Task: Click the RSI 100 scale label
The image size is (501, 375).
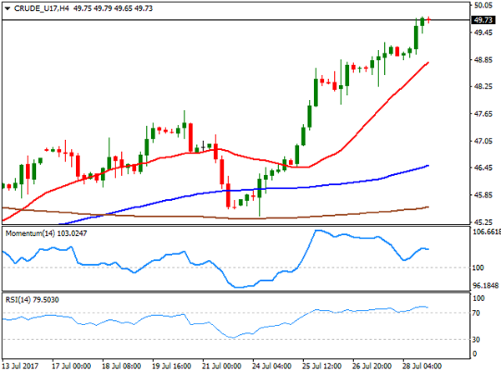Action: tap(478, 298)
